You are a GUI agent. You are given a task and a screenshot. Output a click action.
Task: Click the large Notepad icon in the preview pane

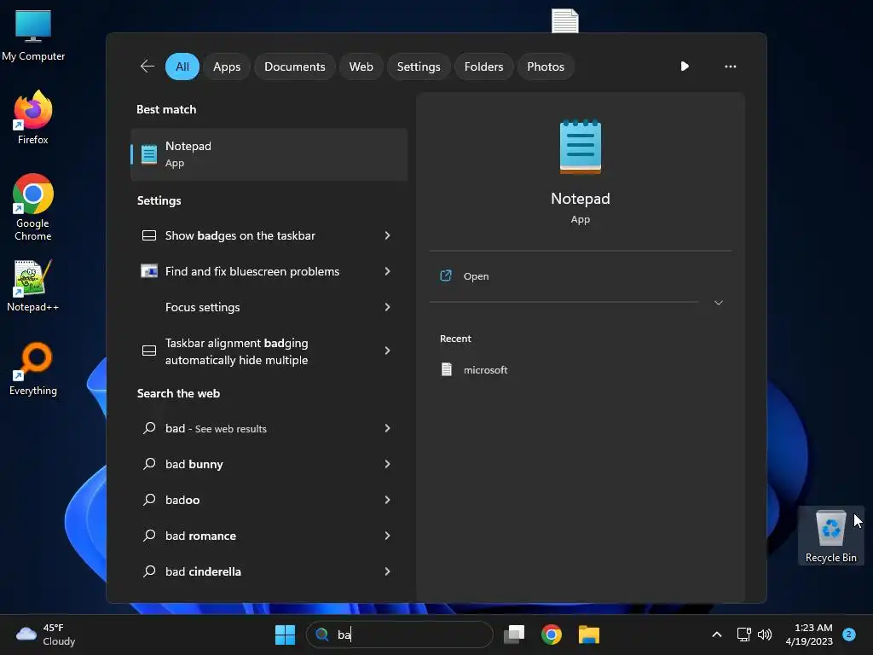[x=580, y=147]
